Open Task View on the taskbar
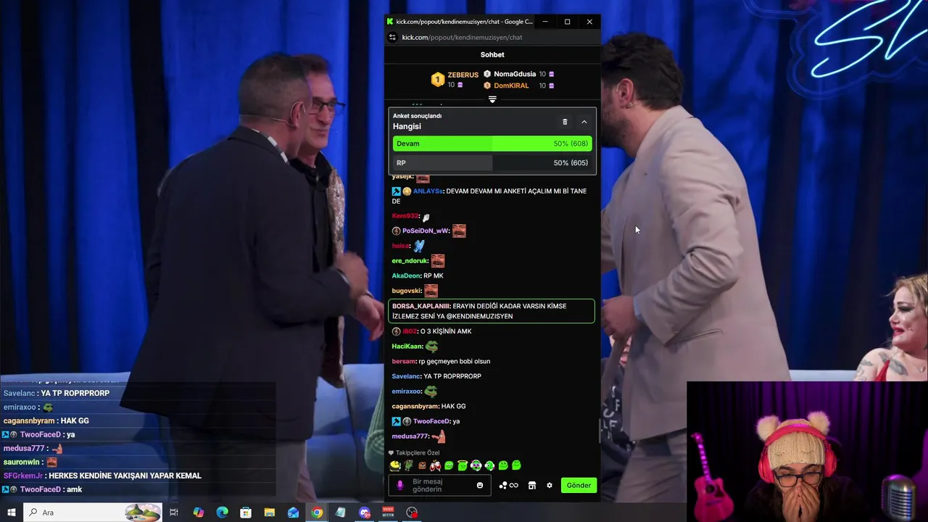 point(174,513)
